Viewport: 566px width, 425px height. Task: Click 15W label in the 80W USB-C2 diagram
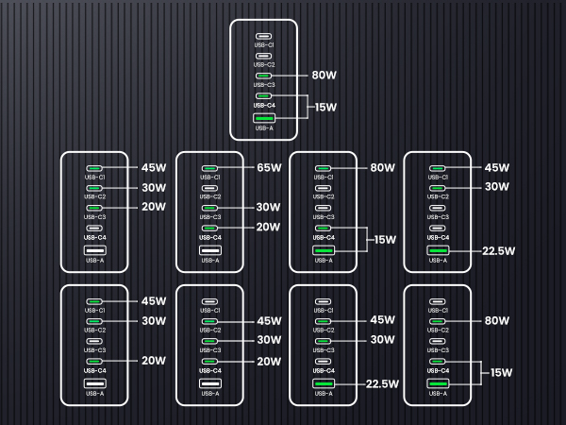coord(502,373)
